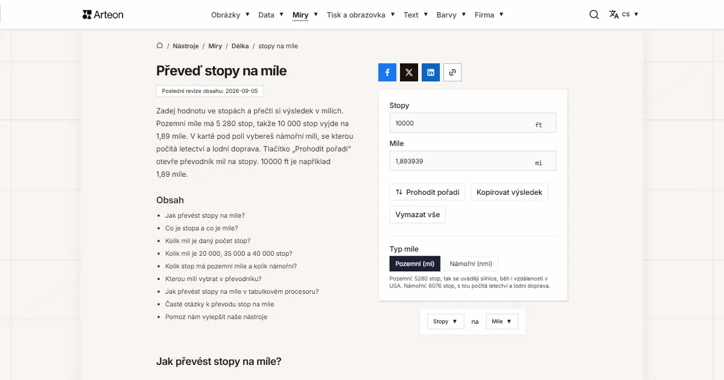Click the Arteon logo
Viewport: 724px width, 380px height.
(103, 14)
